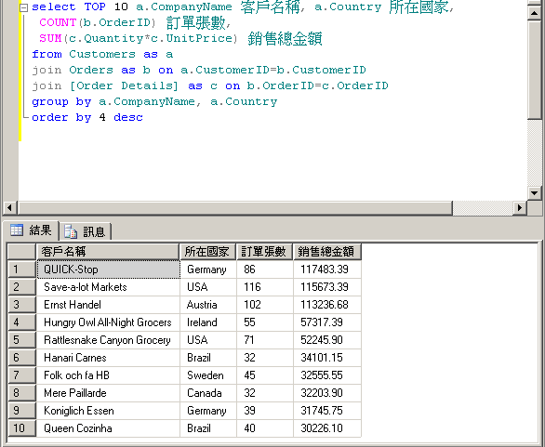545x447 pixels.
Task: Click the Queen Cozinha cell
Action: (x=108, y=428)
